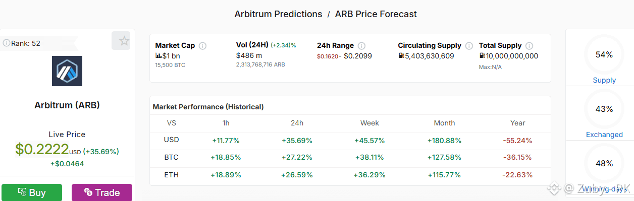
Task: Click the 54% circular progress gauge
Action: [x=604, y=54]
